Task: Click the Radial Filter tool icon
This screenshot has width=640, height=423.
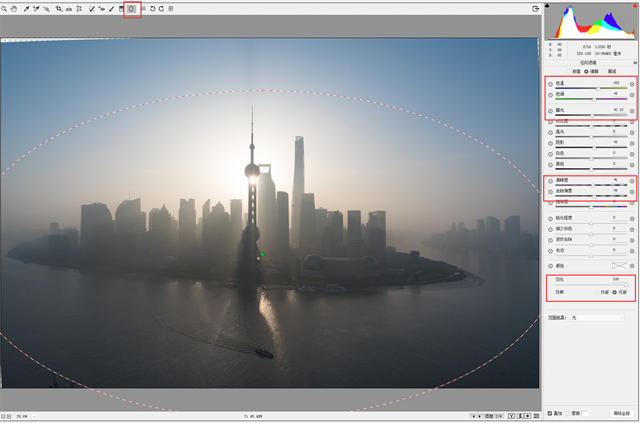Action: 131,9
